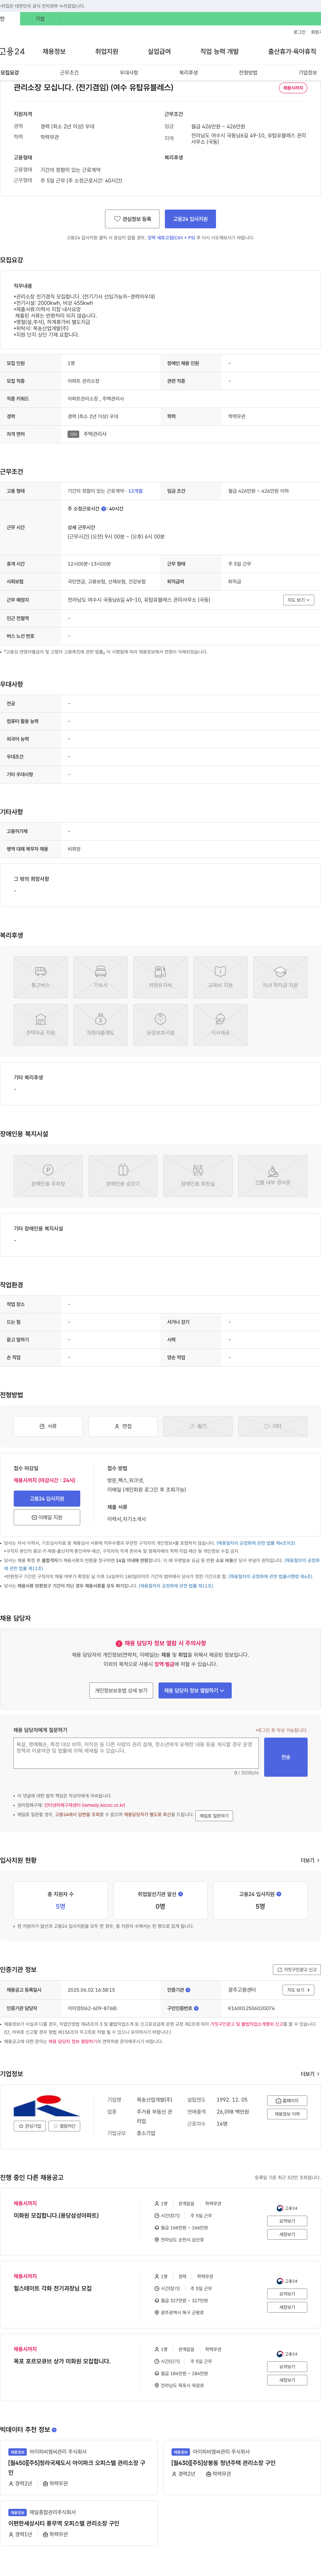Viewport: 321px width, 2576px height.
Task: Click the 식사제공 welfare icon
Action: point(220,1025)
